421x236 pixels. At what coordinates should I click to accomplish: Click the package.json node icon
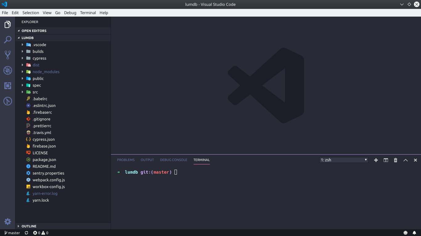(28, 160)
